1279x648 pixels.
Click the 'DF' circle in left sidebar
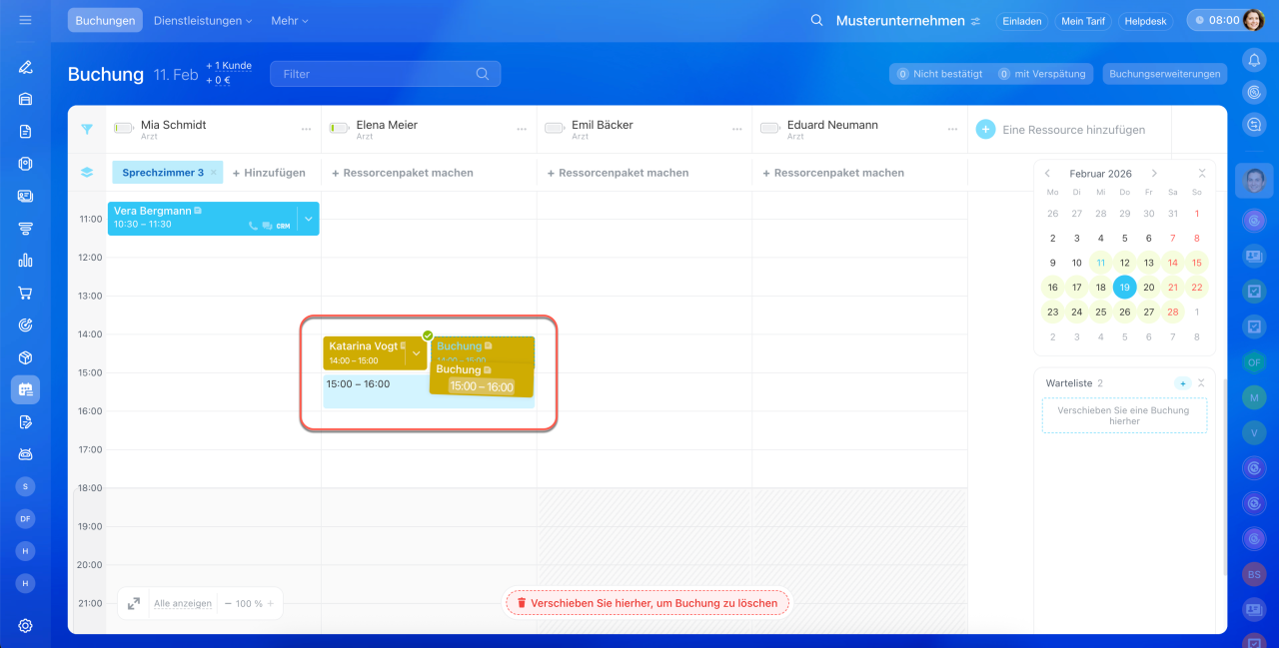[26, 518]
